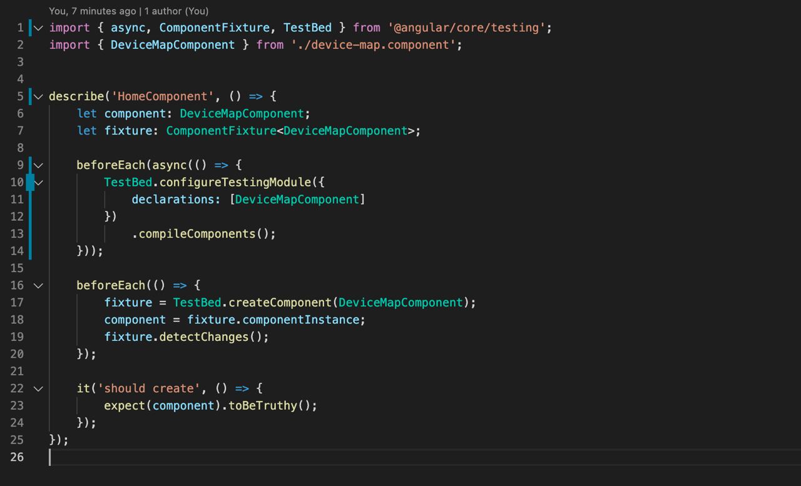This screenshot has height=486, width=801.
Task: Click the 'HomeComponent' string literal
Action: point(163,96)
